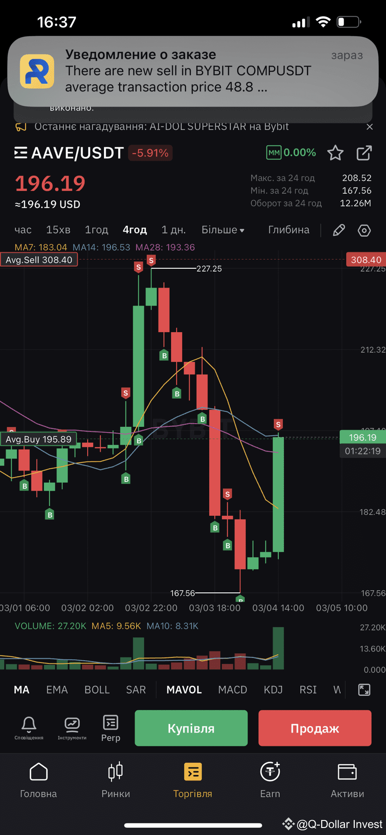Viewport: 386px width, 835px height.
Task: Tap the -5.91% change badge
Action: click(150, 153)
